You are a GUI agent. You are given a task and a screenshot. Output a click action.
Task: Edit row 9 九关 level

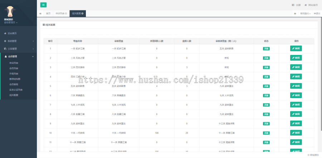pyautogui.click(x=296, y=123)
